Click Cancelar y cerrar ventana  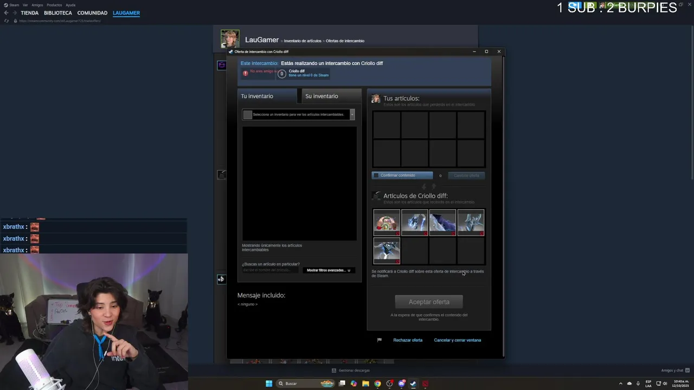(x=458, y=340)
